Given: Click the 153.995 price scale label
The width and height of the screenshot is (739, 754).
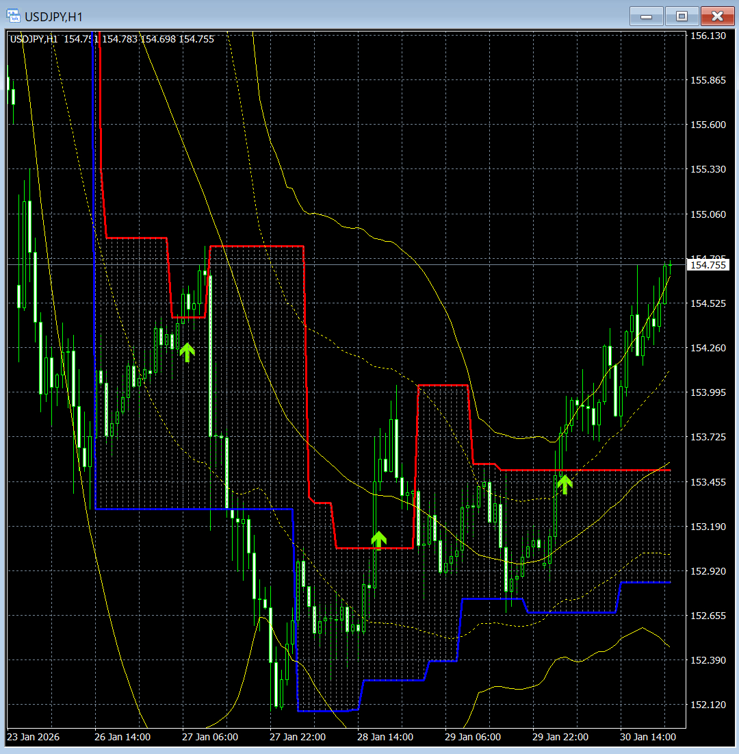Looking at the screenshot, I should (708, 392).
